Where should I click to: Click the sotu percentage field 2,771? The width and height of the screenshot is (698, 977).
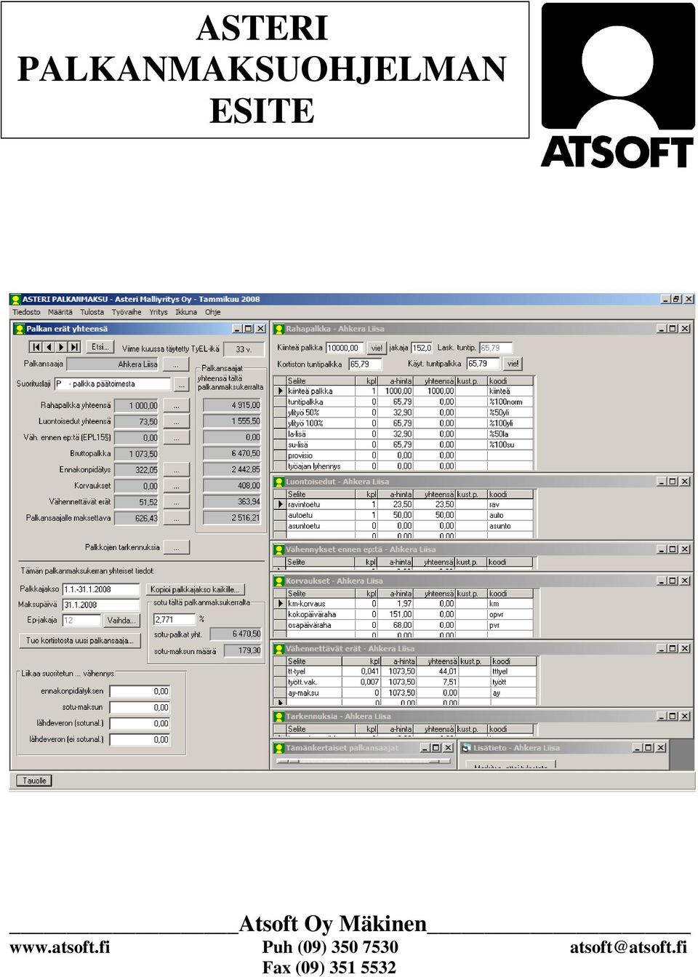174,619
